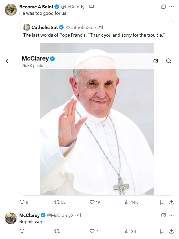Viewport: 179px width, 239px height.
Task: Open search with the magnifier icon
Action: point(169,61)
